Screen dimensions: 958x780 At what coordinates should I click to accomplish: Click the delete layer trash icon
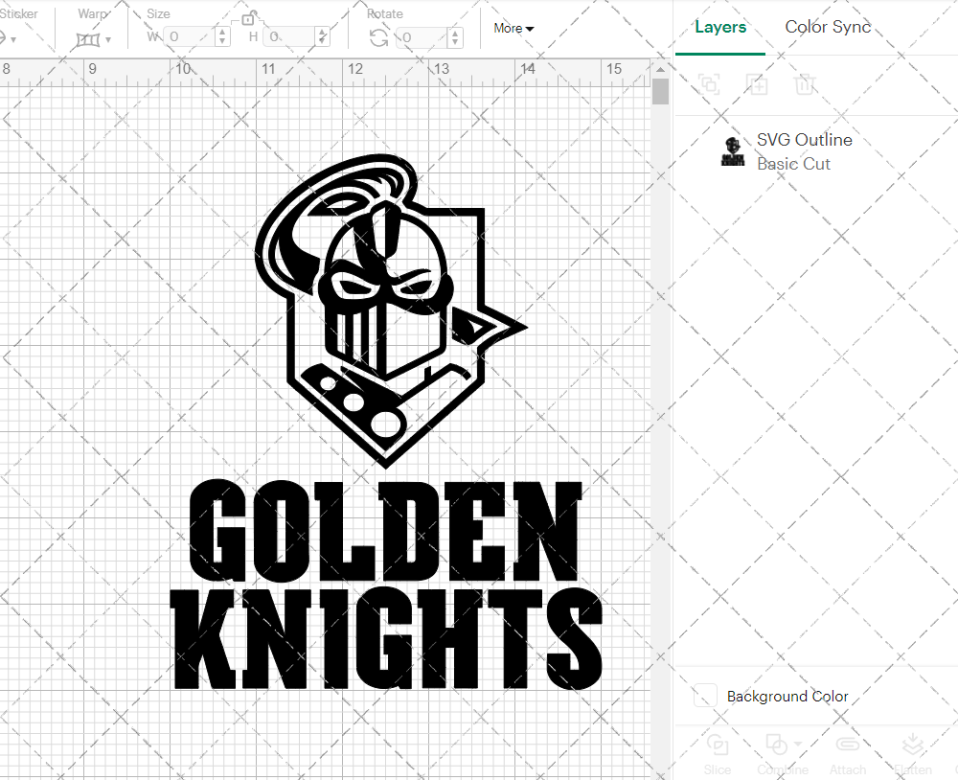(806, 84)
